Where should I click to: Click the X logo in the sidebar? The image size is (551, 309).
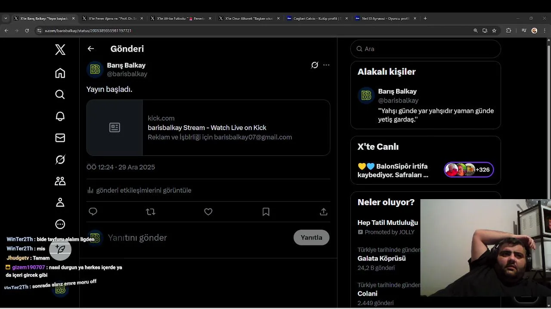point(60,50)
